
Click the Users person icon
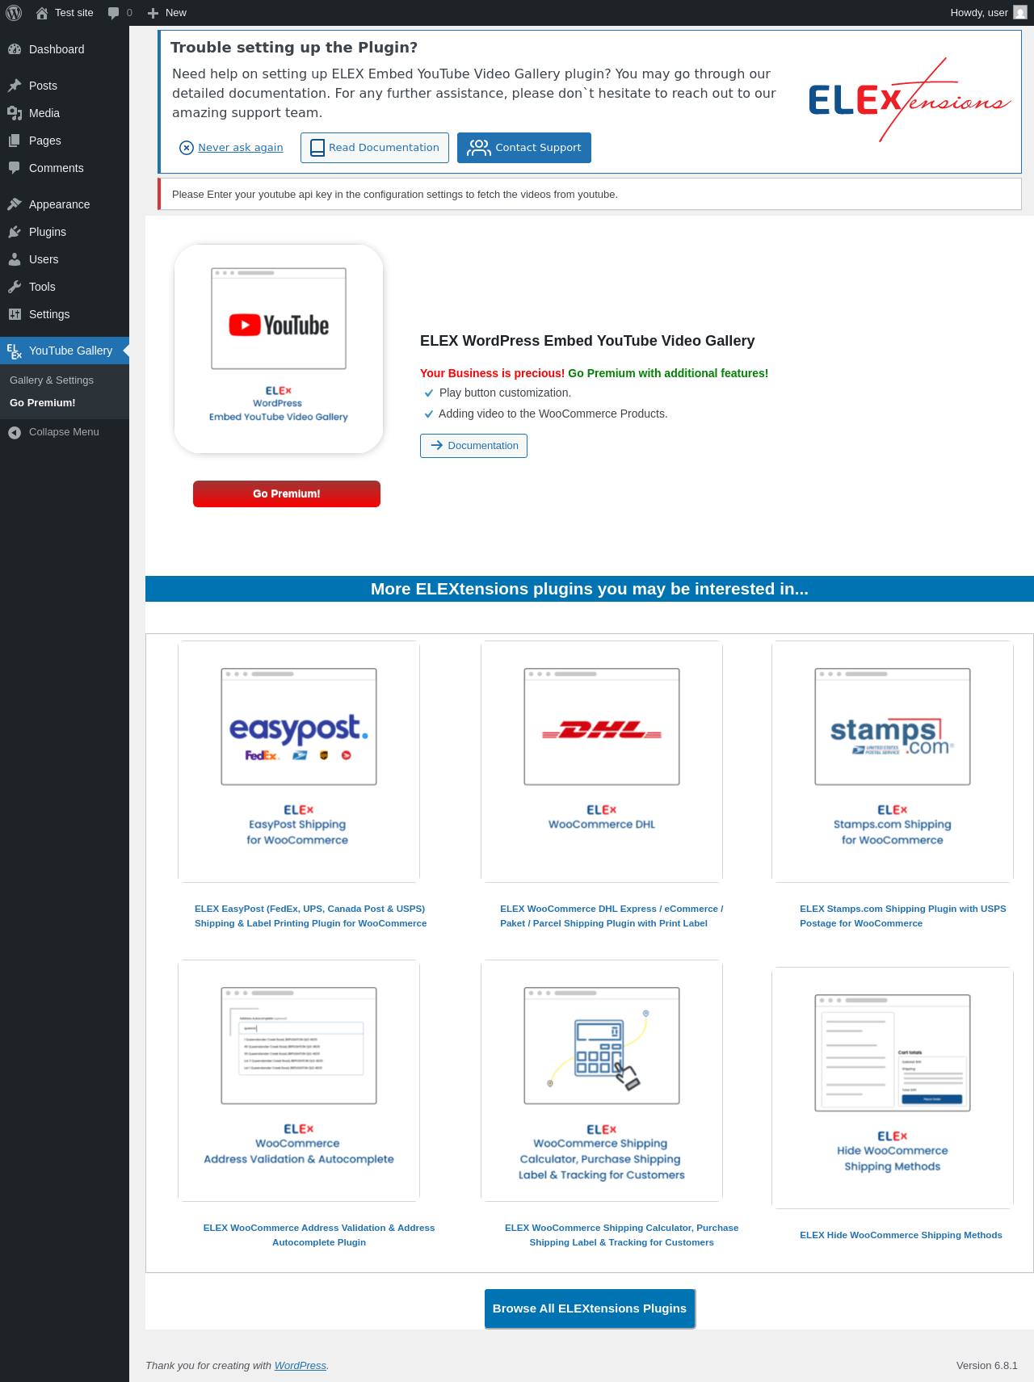[x=15, y=259]
